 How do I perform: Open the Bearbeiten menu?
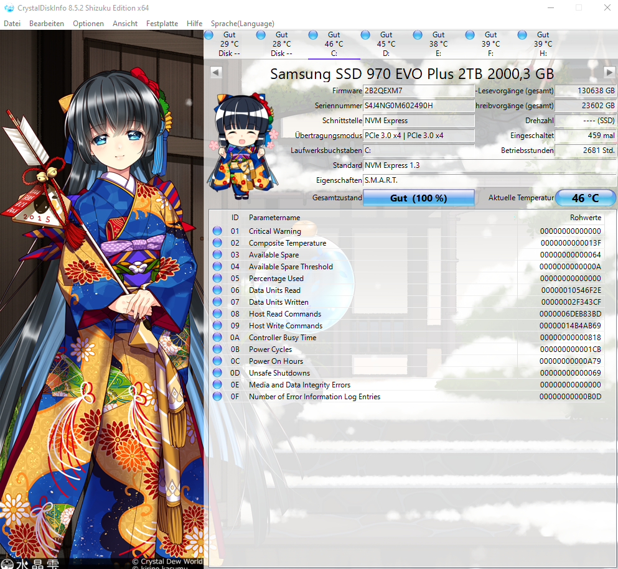click(47, 23)
